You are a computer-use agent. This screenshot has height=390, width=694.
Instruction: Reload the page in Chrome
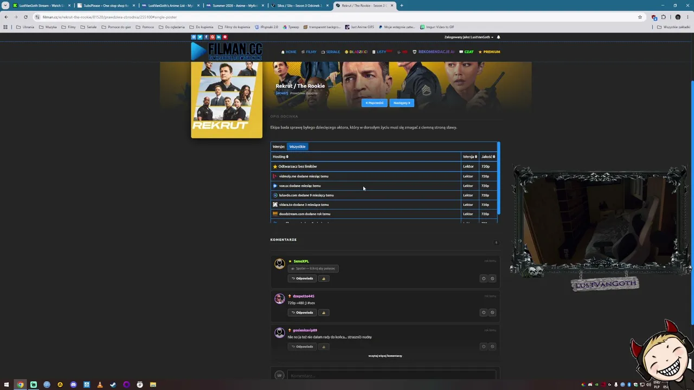[25, 17]
